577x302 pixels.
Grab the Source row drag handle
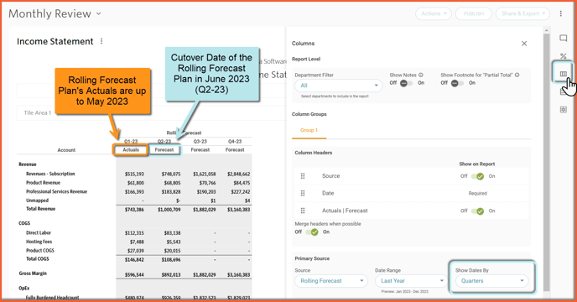coord(303,176)
